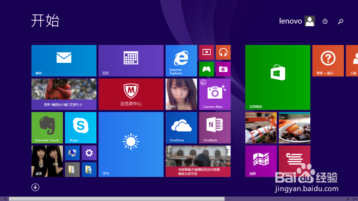Click the scrollbar left arrow

[x=5, y=199]
